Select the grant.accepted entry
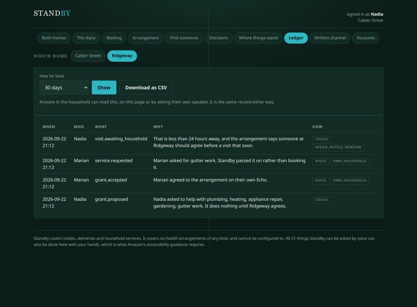Viewport: 417px width, 307px height. [x=111, y=180]
